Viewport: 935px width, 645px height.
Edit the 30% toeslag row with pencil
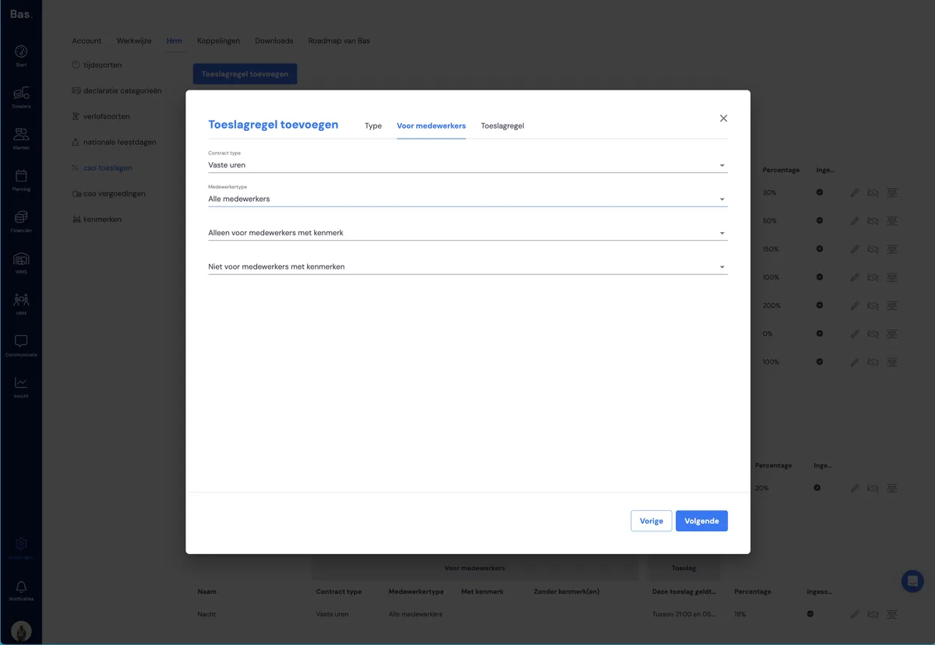tap(855, 192)
